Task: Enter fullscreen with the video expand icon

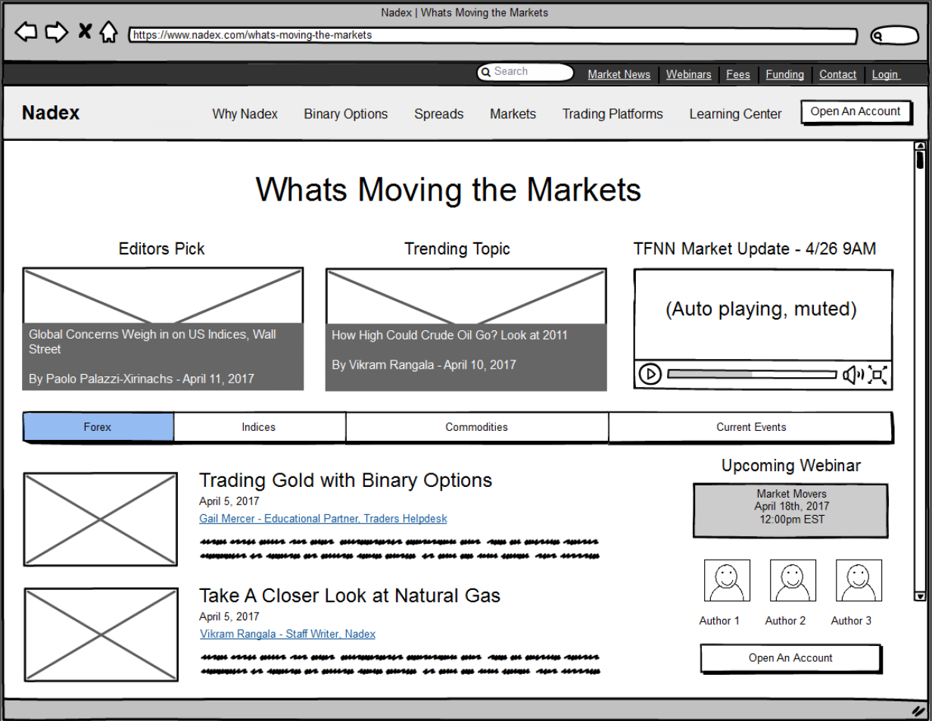Action: coord(877,374)
